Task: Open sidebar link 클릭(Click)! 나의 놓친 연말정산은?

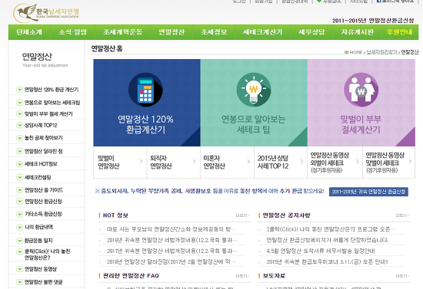Action: [x=48, y=255]
